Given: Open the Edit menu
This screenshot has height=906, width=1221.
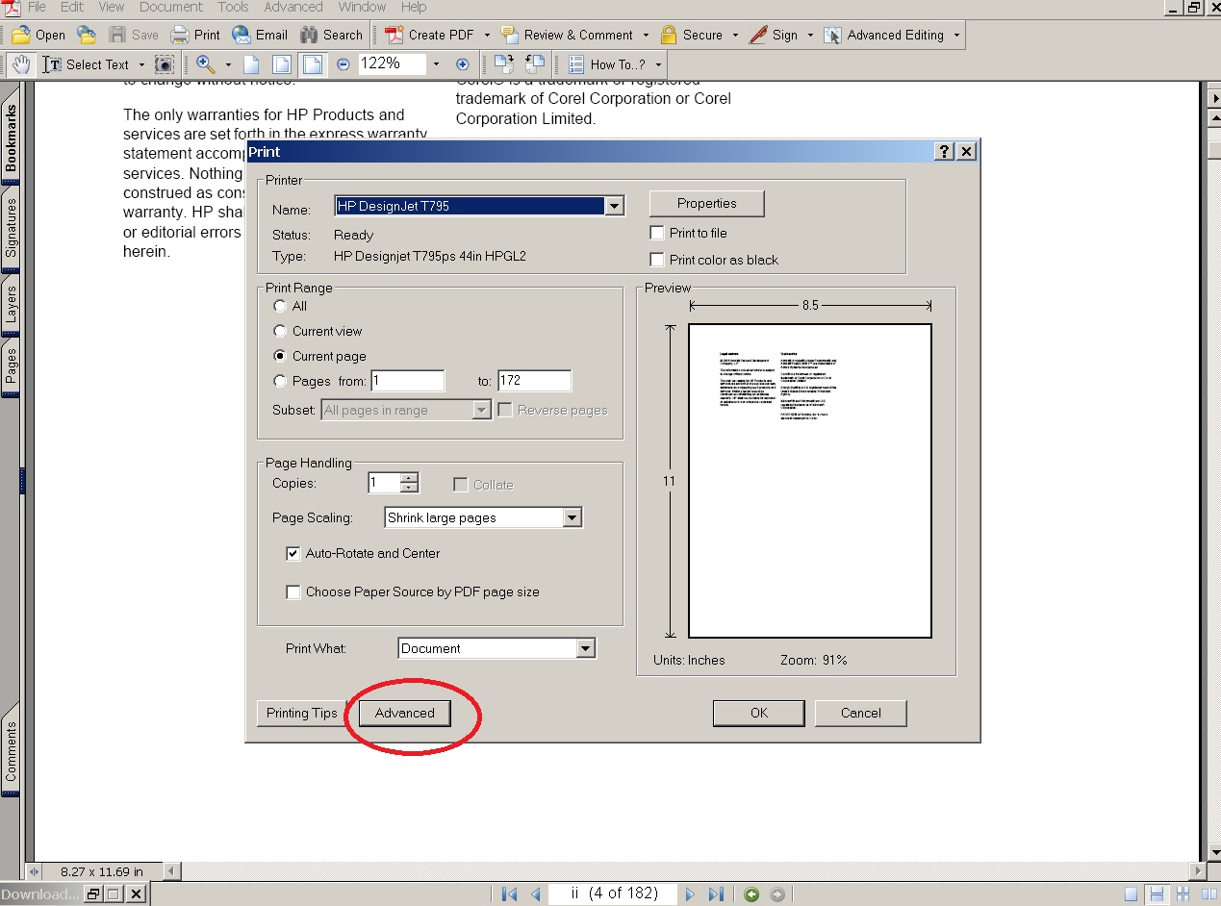Looking at the screenshot, I should (72, 7).
